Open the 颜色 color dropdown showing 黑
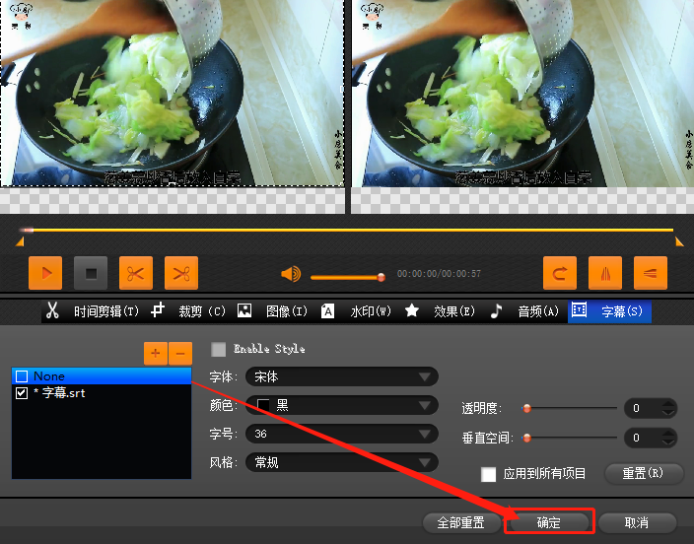The height and width of the screenshot is (544, 694). pos(342,405)
